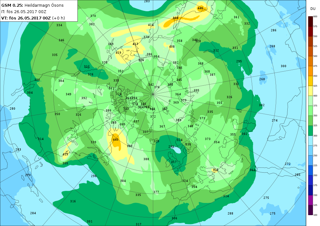Click the 305 value on the map
This screenshot has width=320, height=226.
[x=65, y=163]
